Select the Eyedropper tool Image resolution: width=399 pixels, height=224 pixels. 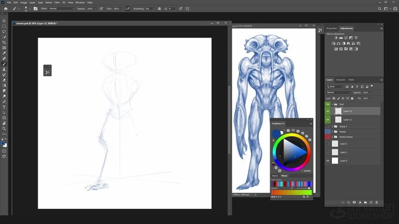[x=4, y=53]
